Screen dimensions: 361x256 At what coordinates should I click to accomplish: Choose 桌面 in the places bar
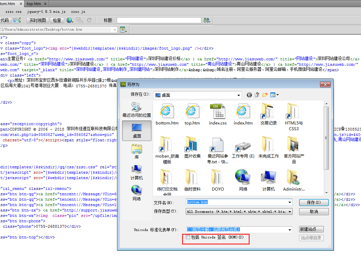pyautogui.click(x=137, y=131)
